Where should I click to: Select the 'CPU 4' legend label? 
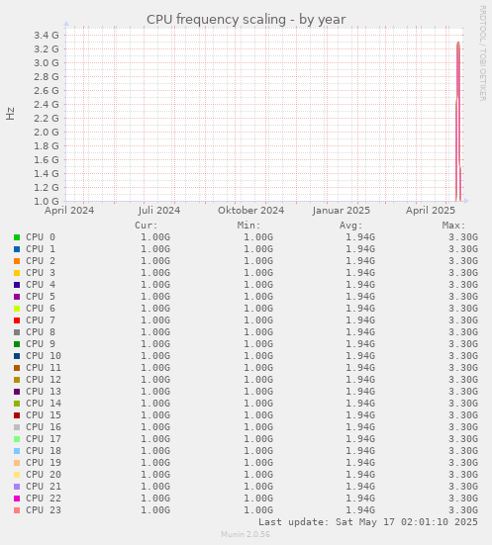(41, 285)
